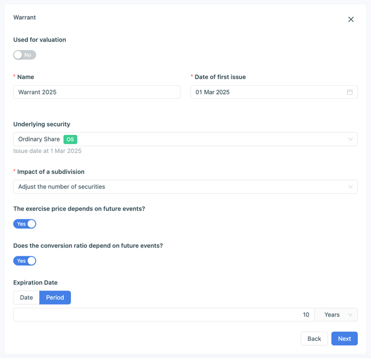This screenshot has height=358, width=371.
Task: Click the Ordinary Share selected value
Action: point(39,139)
